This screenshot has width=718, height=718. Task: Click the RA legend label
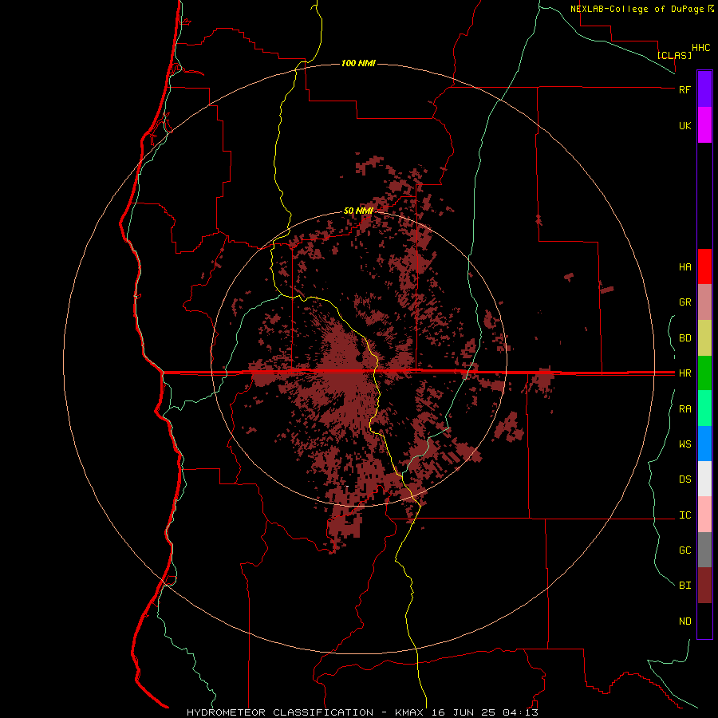click(684, 409)
